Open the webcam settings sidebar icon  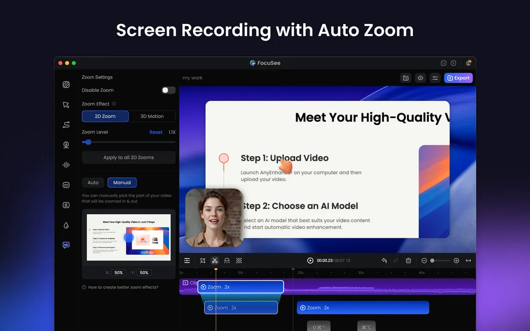(66, 145)
